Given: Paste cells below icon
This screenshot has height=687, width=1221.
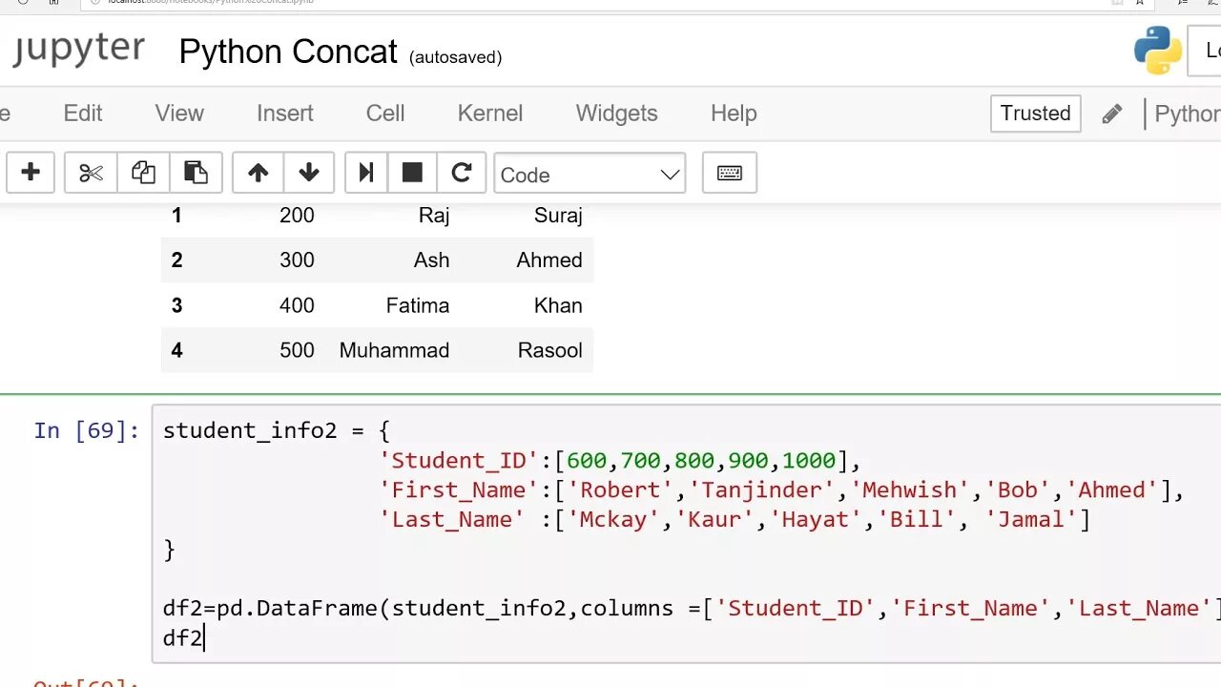Looking at the screenshot, I should pyautogui.click(x=196, y=173).
